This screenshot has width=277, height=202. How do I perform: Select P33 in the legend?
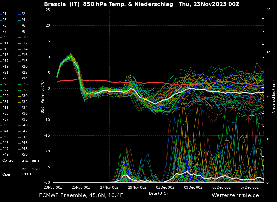[6, 108]
